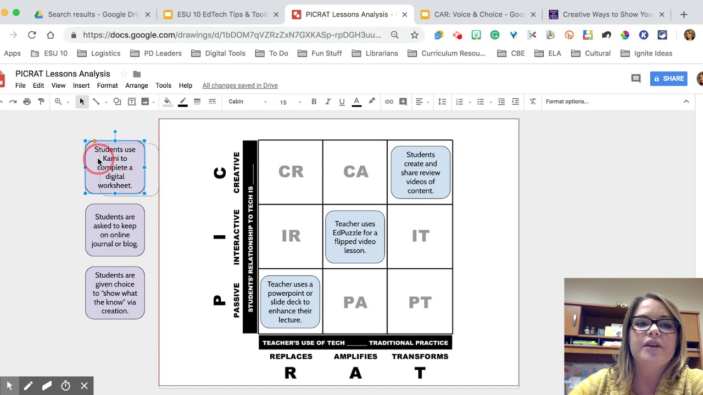Image resolution: width=703 pixels, height=395 pixels.
Task: Toggle Underline formatting
Action: tap(342, 101)
